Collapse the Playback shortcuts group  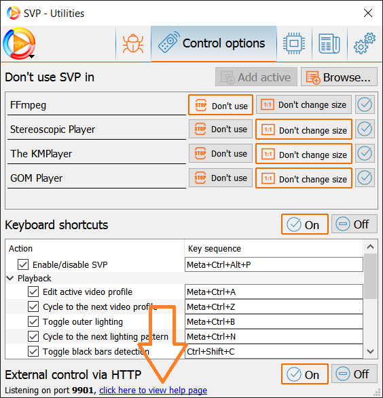(10, 278)
